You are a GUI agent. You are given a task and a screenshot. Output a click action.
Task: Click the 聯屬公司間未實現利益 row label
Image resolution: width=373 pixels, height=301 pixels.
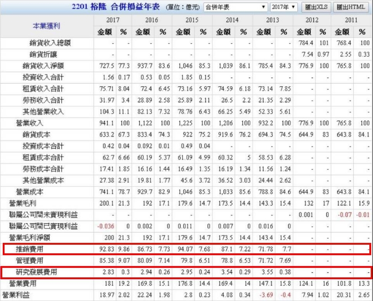[x=43, y=215]
